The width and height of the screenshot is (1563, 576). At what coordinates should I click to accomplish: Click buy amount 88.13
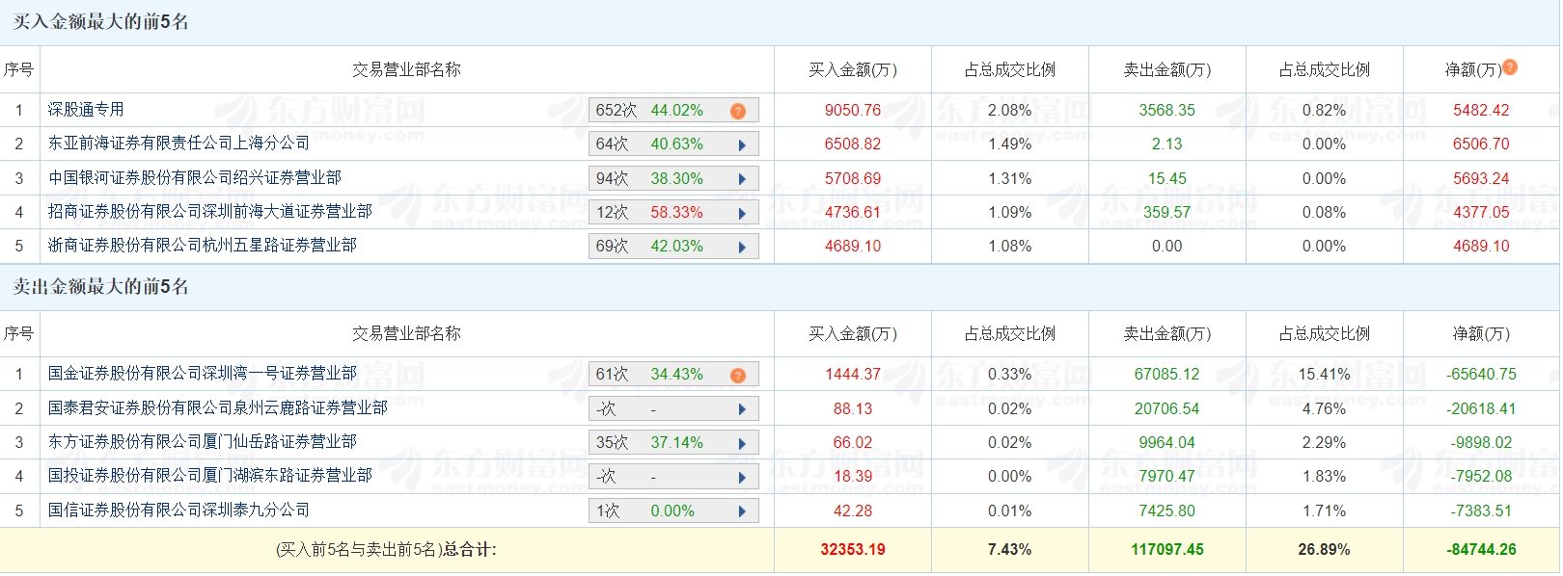point(853,408)
